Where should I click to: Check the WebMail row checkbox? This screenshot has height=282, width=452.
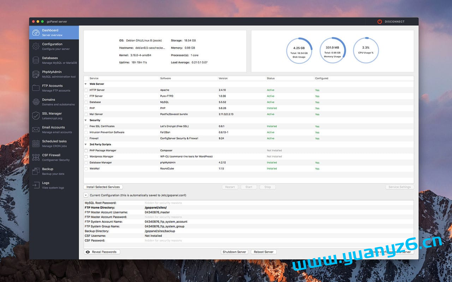click(86, 168)
